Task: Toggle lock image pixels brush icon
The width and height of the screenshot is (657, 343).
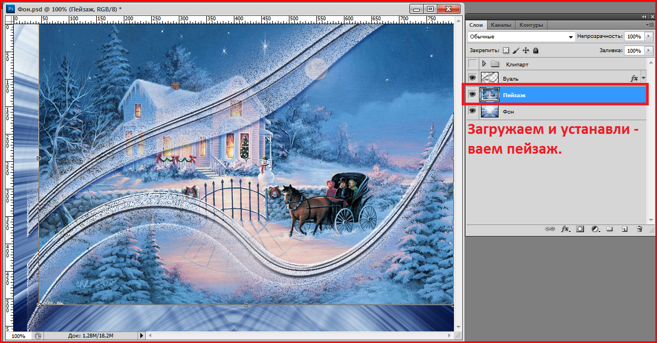Action: coord(516,50)
